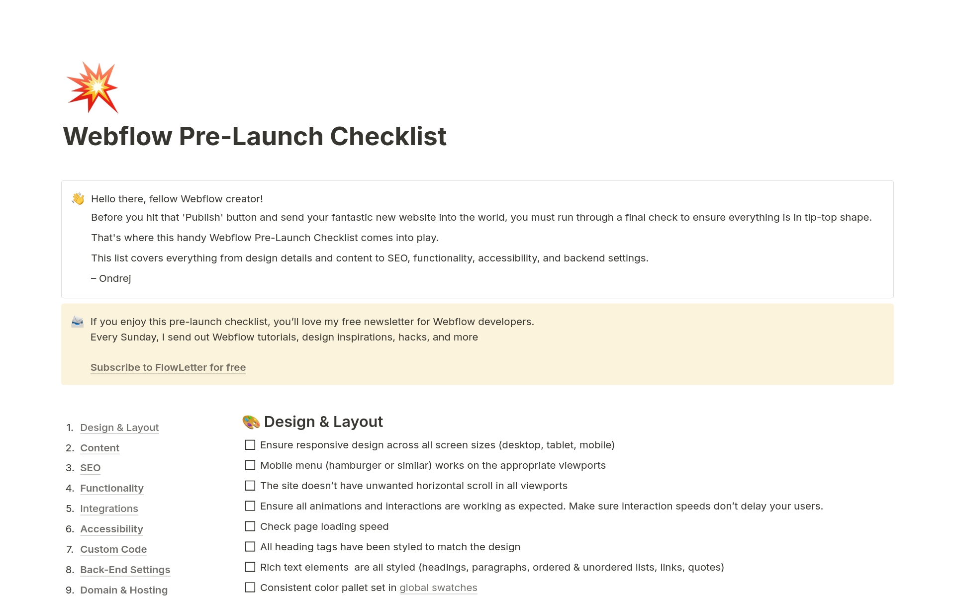
Task: Expand the Integrations section
Action: (x=108, y=508)
